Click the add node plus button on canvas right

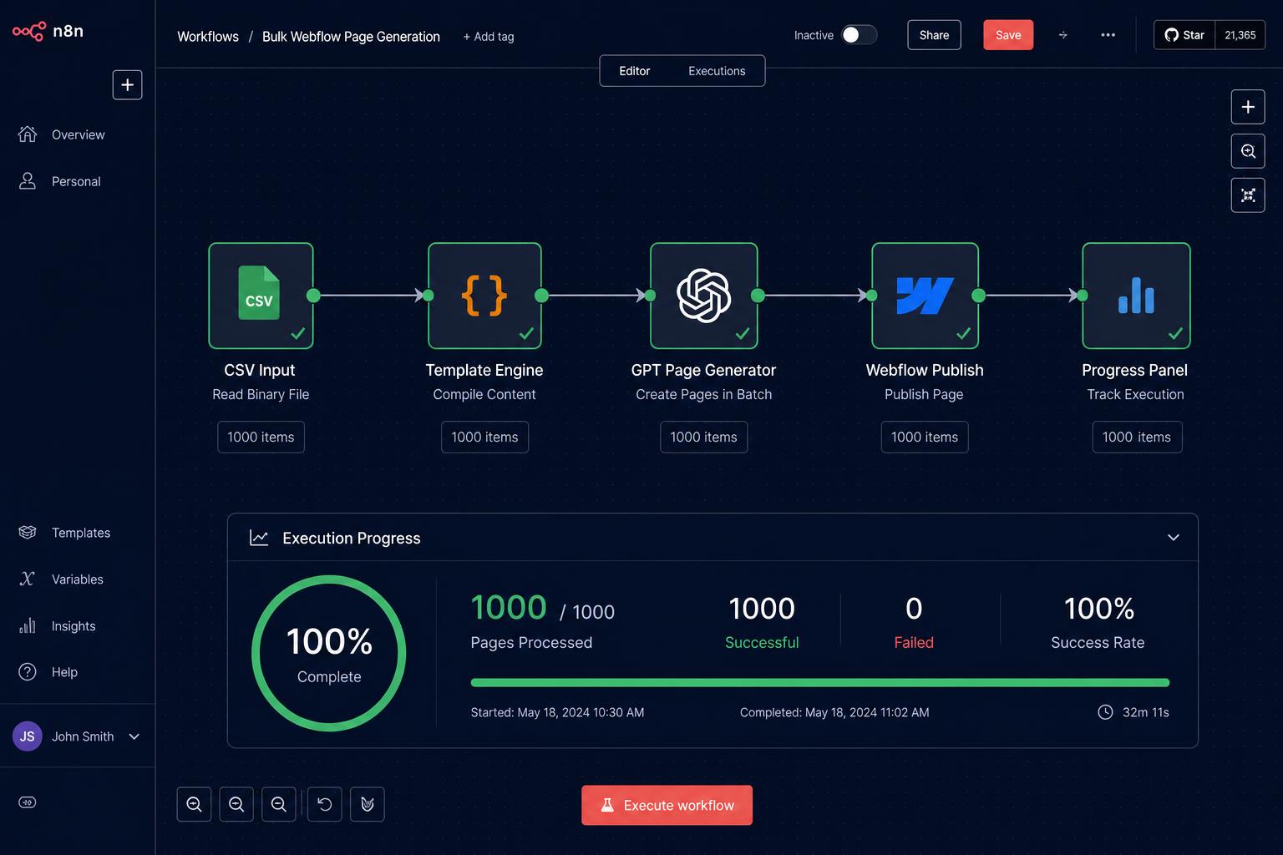(x=1248, y=107)
